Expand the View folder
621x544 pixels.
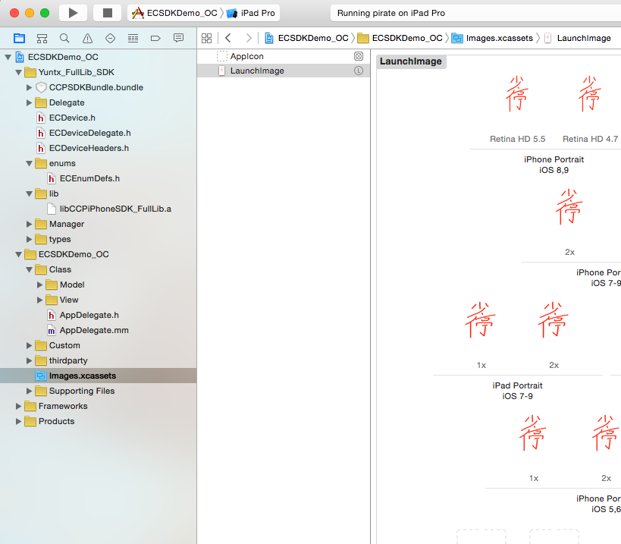tap(39, 300)
